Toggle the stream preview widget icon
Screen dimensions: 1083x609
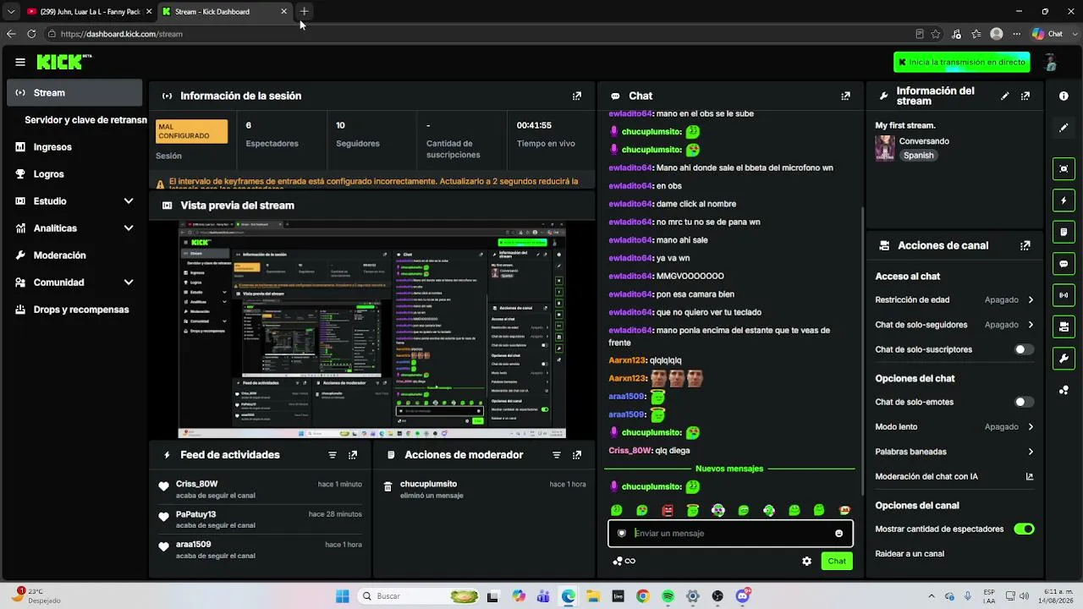1064,168
